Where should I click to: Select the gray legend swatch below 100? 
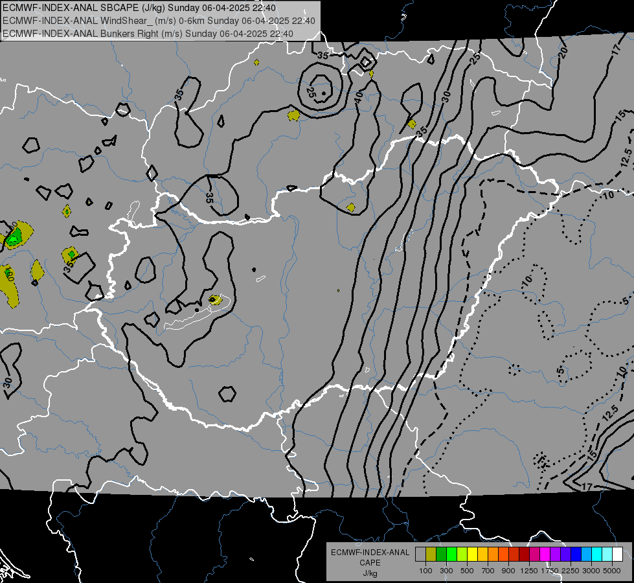[x=420, y=554]
